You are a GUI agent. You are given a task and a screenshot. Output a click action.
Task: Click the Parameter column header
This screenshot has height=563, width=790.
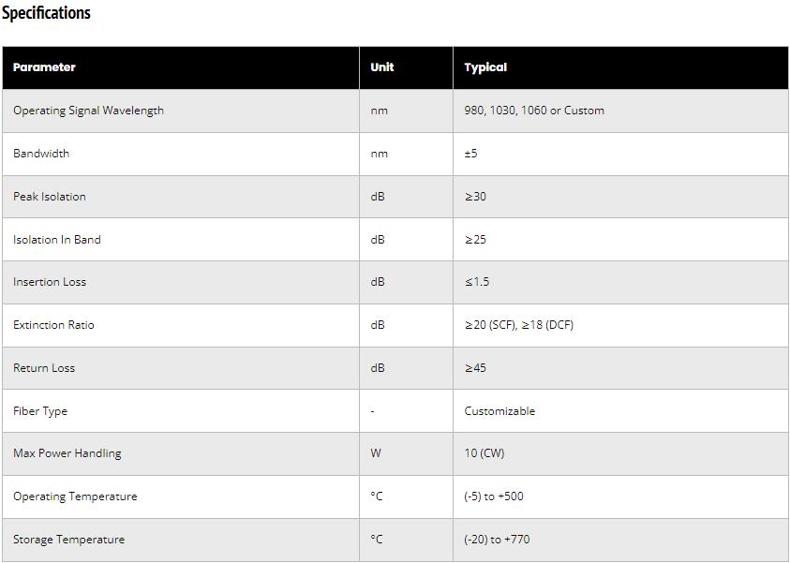[x=44, y=67]
